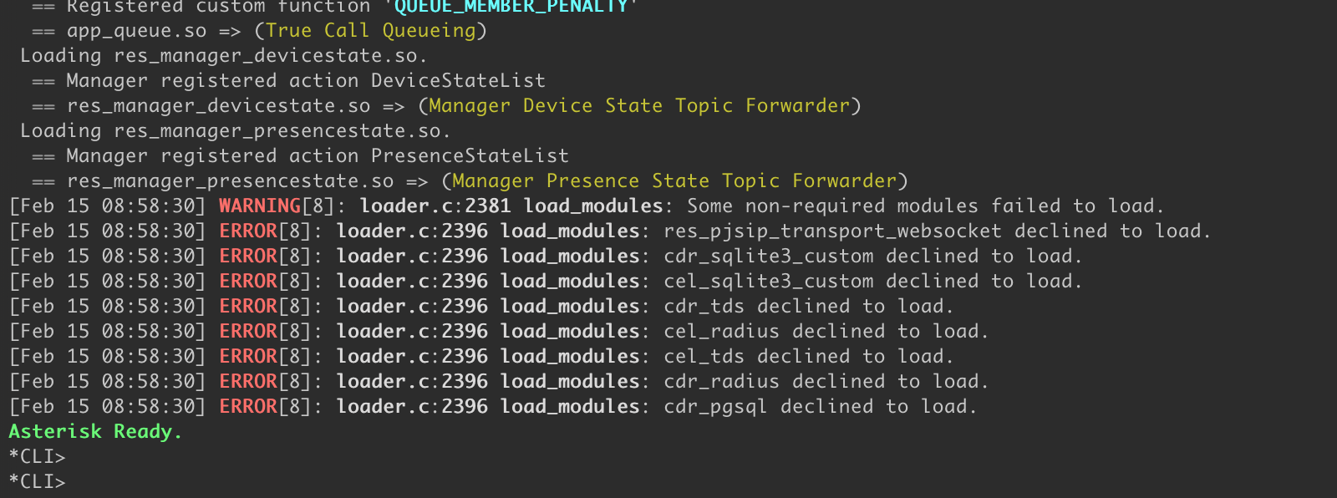Screen dimensions: 1337x498
Task: Click the 'cdr_pgsql declined to load' text
Action: (x=820, y=407)
